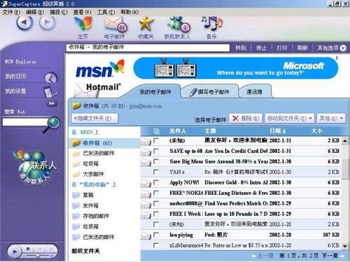Click the stop button of media player
This screenshot has height=262, width=350.
tap(28, 249)
